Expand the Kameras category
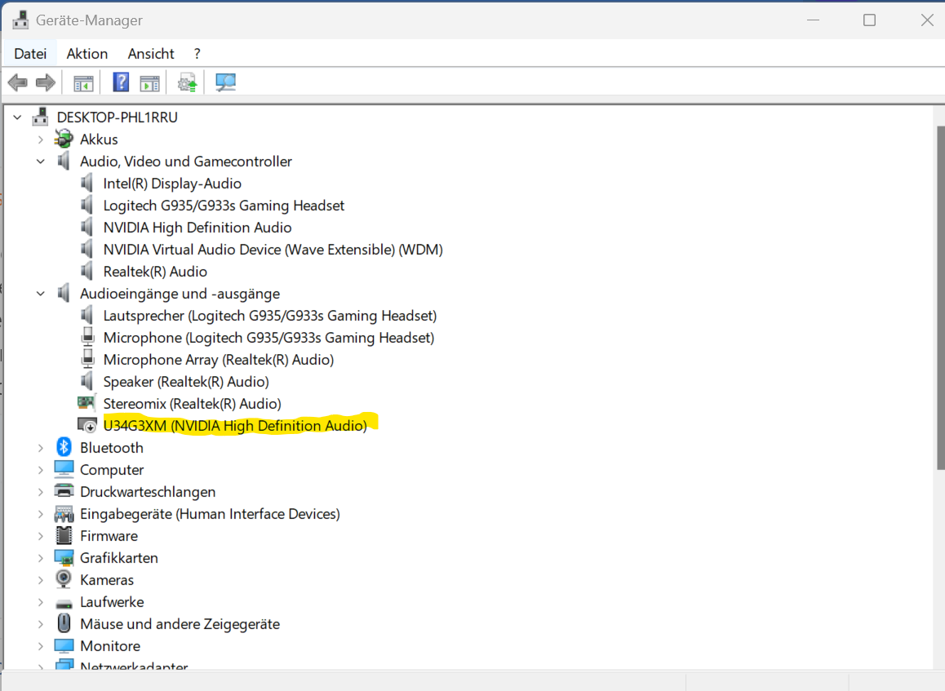The image size is (945, 691). tap(40, 580)
